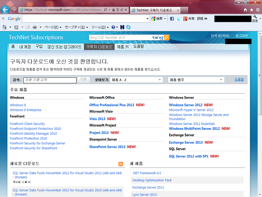The width and height of the screenshot is (262, 197).
Task: Click the orange RSS feed icon for new downloads
Action: (x=121, y=164)
